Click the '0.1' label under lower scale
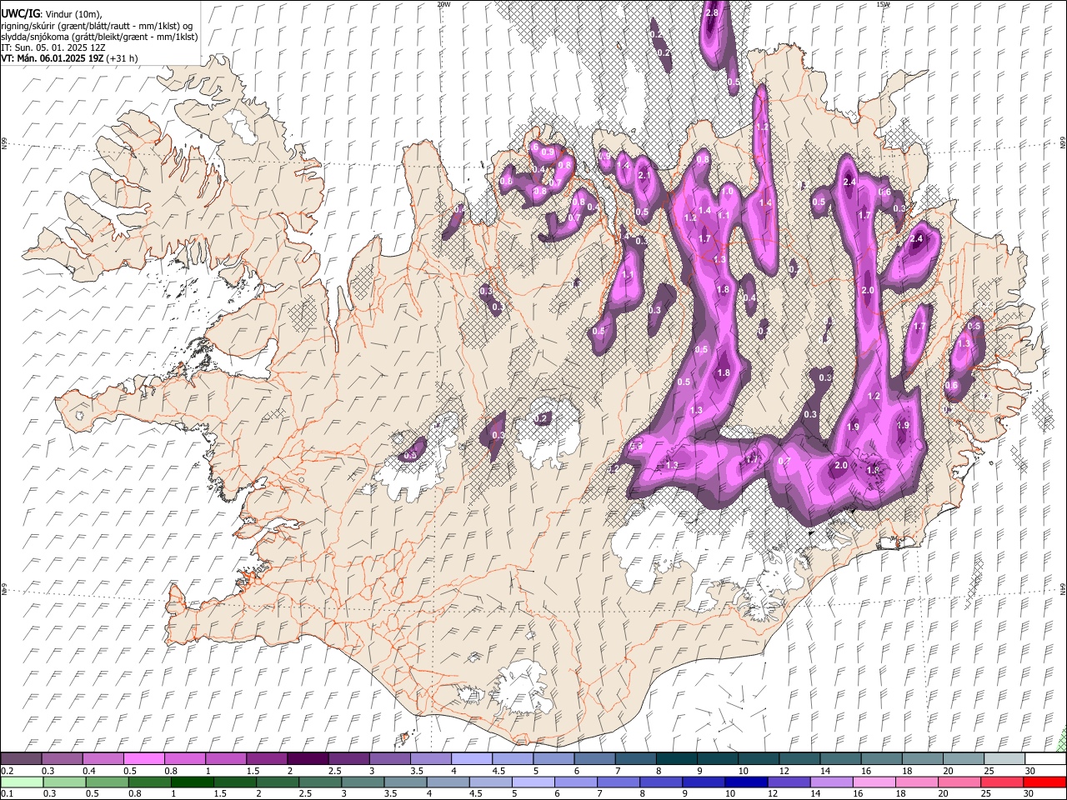Image resolution: width=1067 pixels, height=800 pixels. tap(6, 794)
